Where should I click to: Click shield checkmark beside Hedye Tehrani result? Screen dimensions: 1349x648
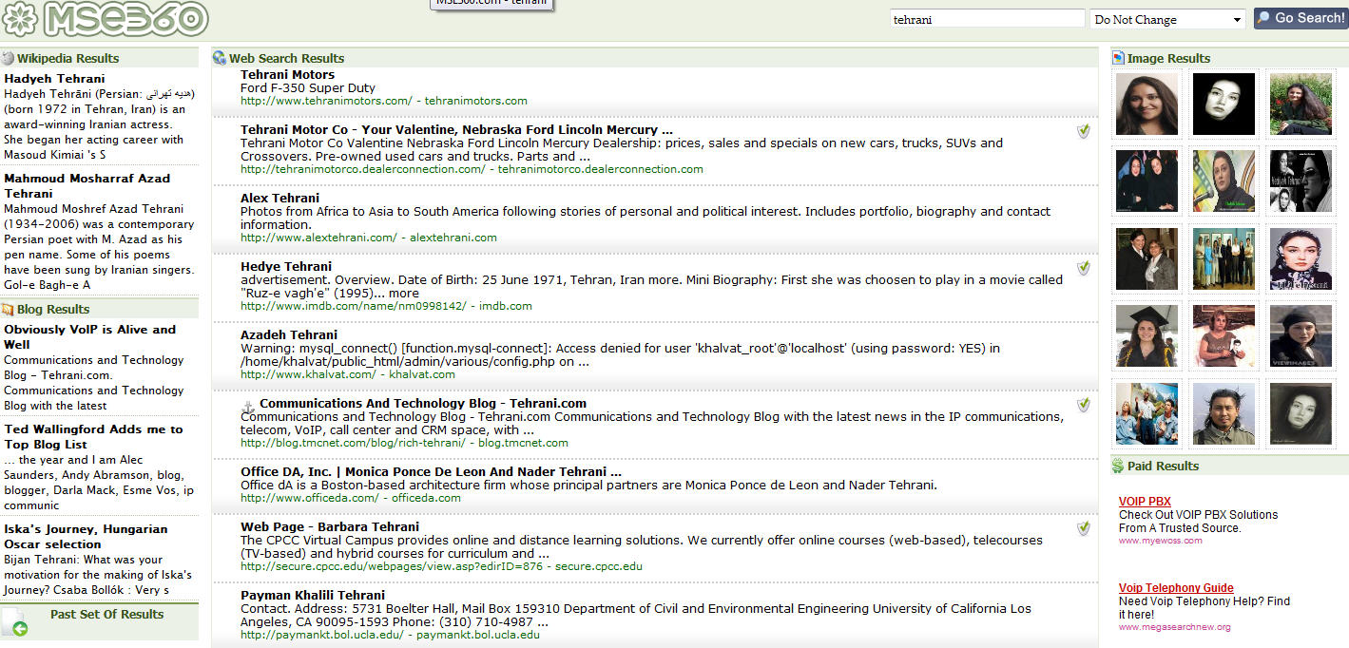(1084, 269)
